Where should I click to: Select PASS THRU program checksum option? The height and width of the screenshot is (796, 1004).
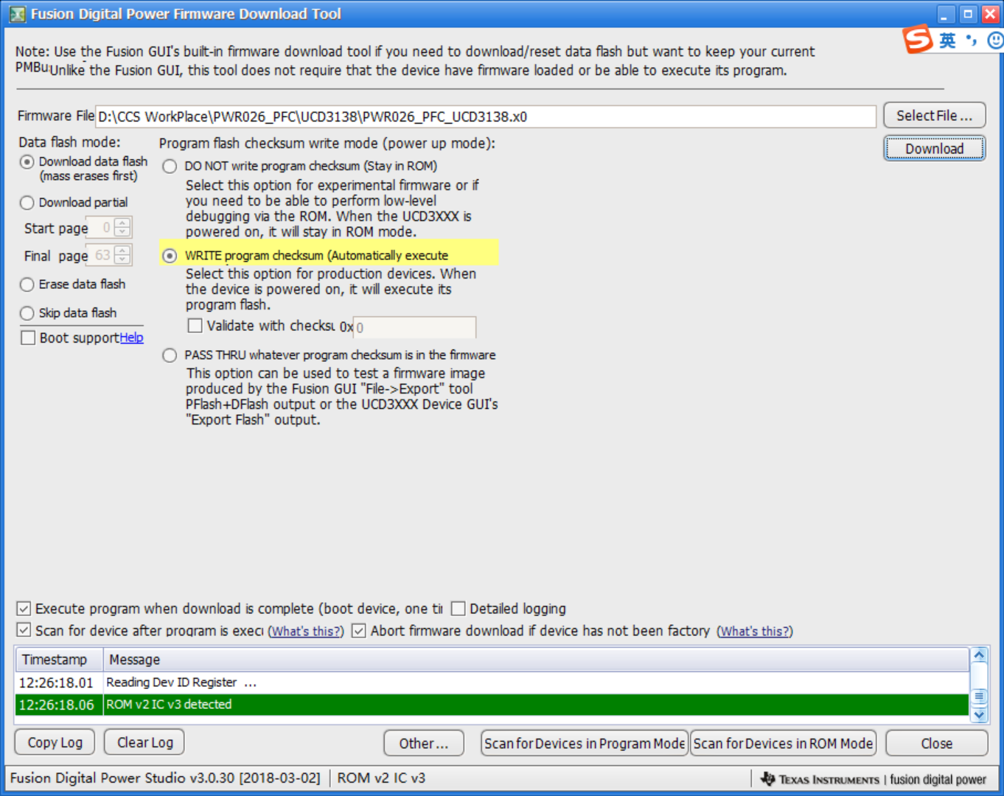click(x=170, y=355)
